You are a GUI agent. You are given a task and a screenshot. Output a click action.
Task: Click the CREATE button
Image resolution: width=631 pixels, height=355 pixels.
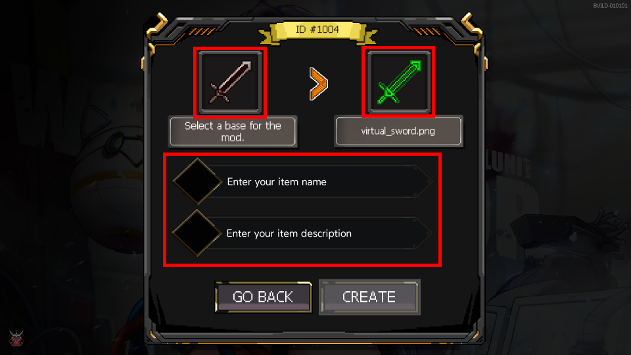point(369,297)
